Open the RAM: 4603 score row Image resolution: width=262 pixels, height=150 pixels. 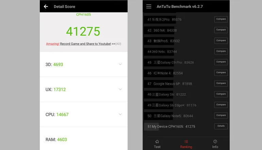[x=84, y=139]
